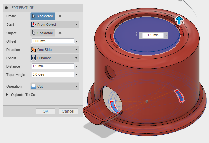Select the blue arc profile inside left opening
The width and height of the screenshot is (209, 143).
115,107
